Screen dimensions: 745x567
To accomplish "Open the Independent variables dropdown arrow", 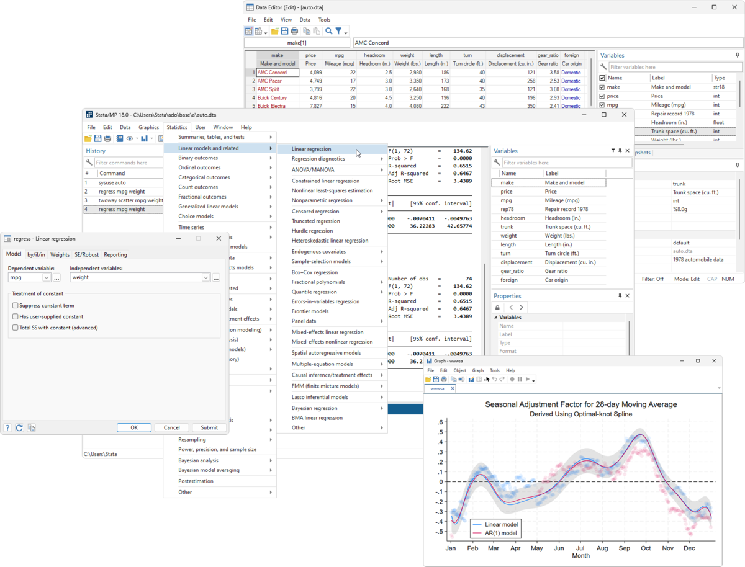I will [205, 278].
